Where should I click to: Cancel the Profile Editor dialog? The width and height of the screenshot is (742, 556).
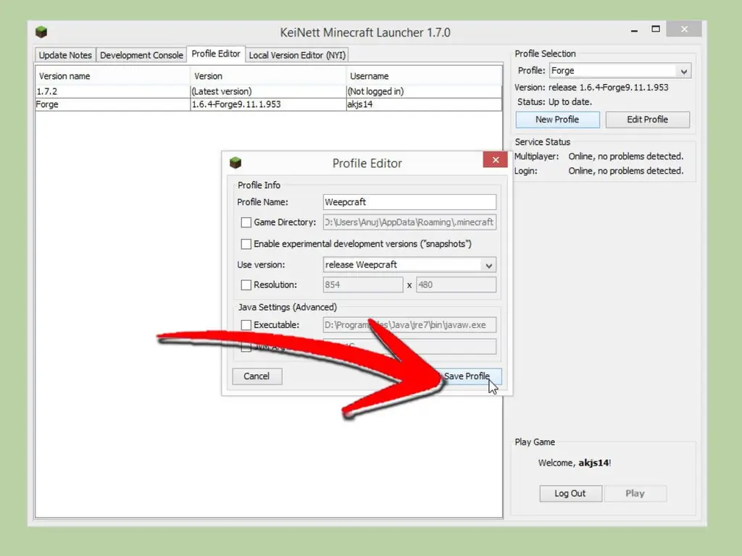click(x=257, y=376)
